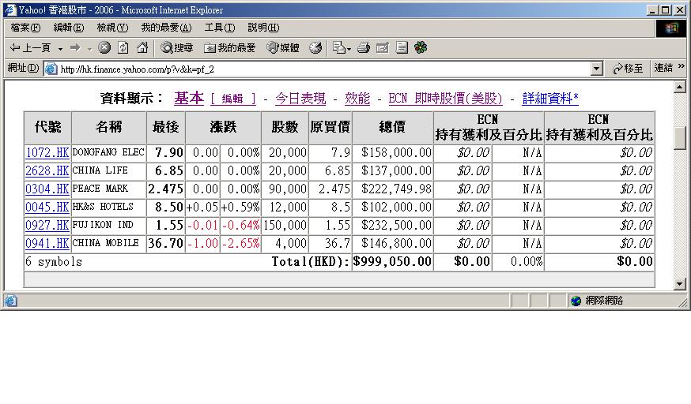Show browsing History
Screen dimensions: 691x404
pyautogui.click(x=315, y=47)
